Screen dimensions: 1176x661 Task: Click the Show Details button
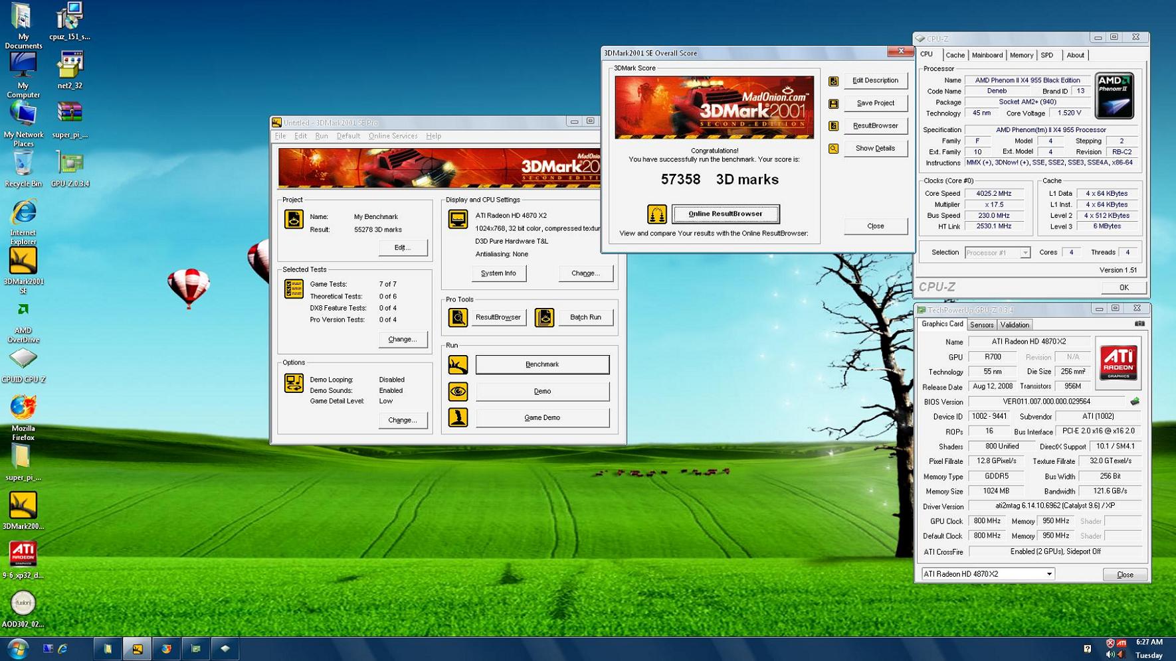click(875, 148)
